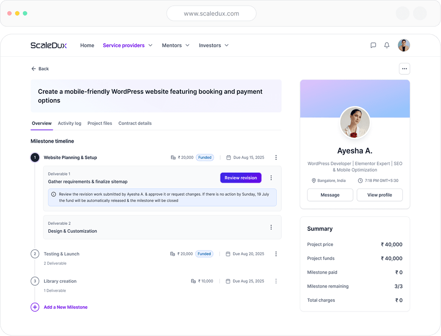Image resolution: width=441 pixels, height=336 pixels.
Task: Click the money icon beside Testing & Launch amount
Action: click(x=173, y=254)
